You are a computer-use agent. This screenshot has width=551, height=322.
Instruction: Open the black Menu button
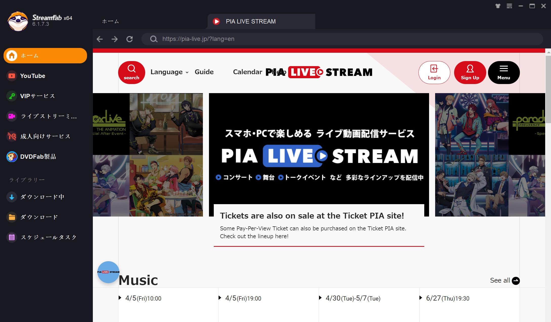(x=504, y=72)
